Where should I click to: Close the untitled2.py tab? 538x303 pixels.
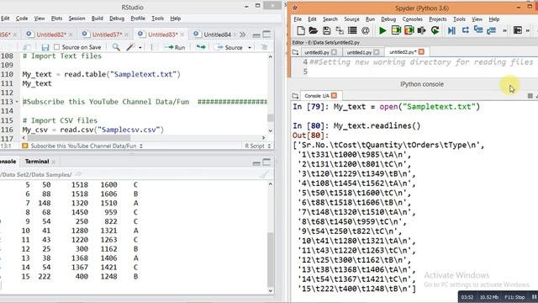pyautogui.click(x=421, y=52)
